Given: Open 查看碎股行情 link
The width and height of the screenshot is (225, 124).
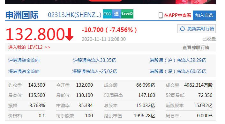Looking at the screenshot, I should (x=196, y=47).
